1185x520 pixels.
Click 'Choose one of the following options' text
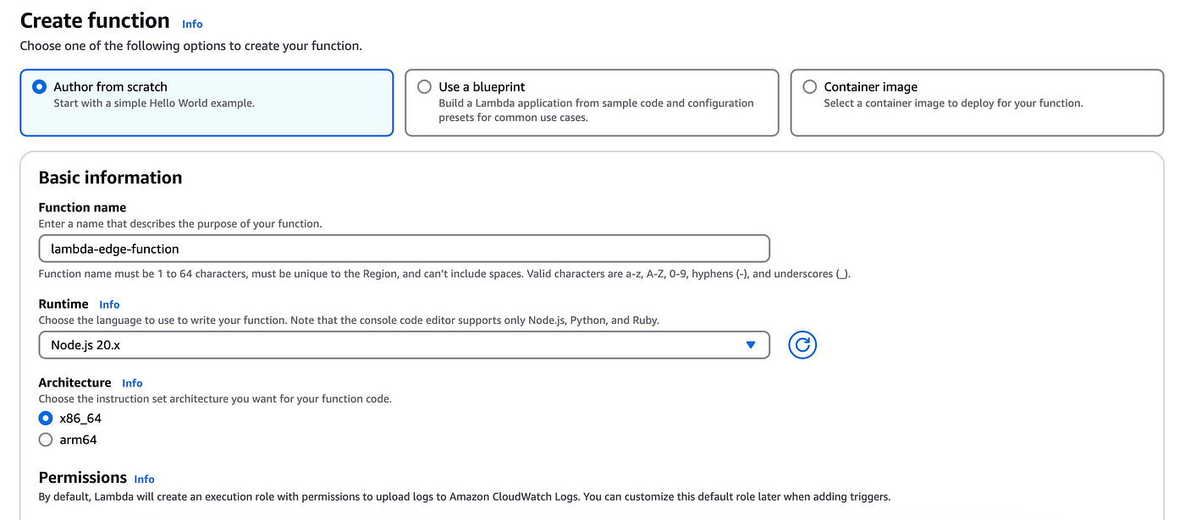pyautogui.click(x=191, y=46)
